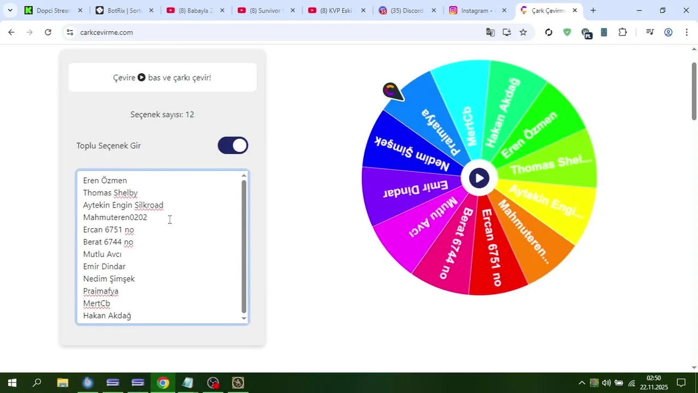Image resolution: width=698 pixels, height=393 pixels.
Task: Open the Wi-Fi network tray icon
Action: (631, 383)
